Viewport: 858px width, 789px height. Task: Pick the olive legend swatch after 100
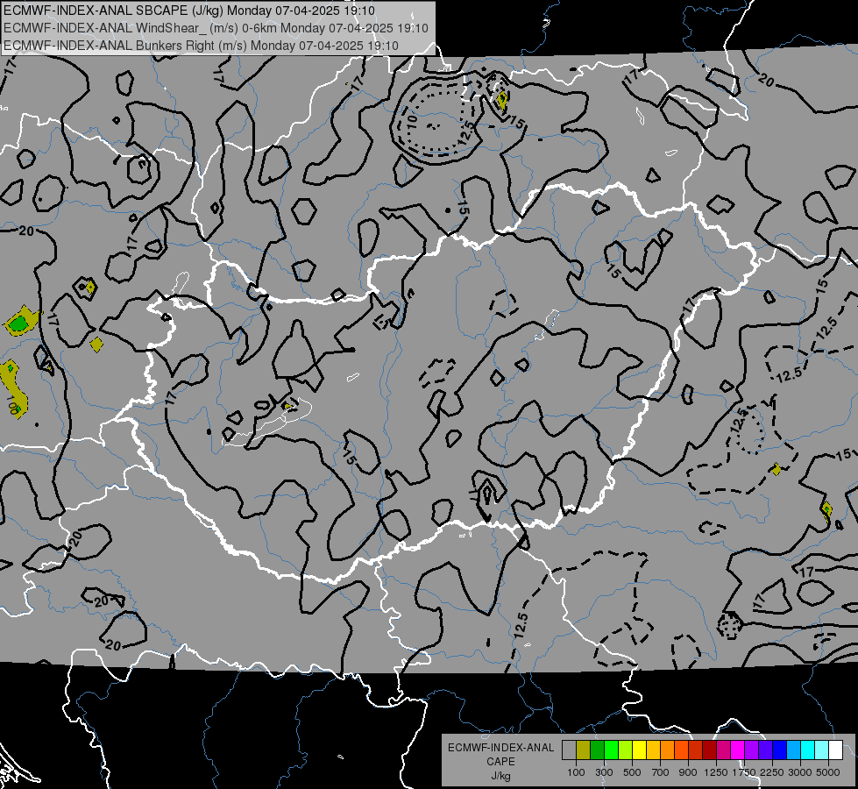[584, 750]
